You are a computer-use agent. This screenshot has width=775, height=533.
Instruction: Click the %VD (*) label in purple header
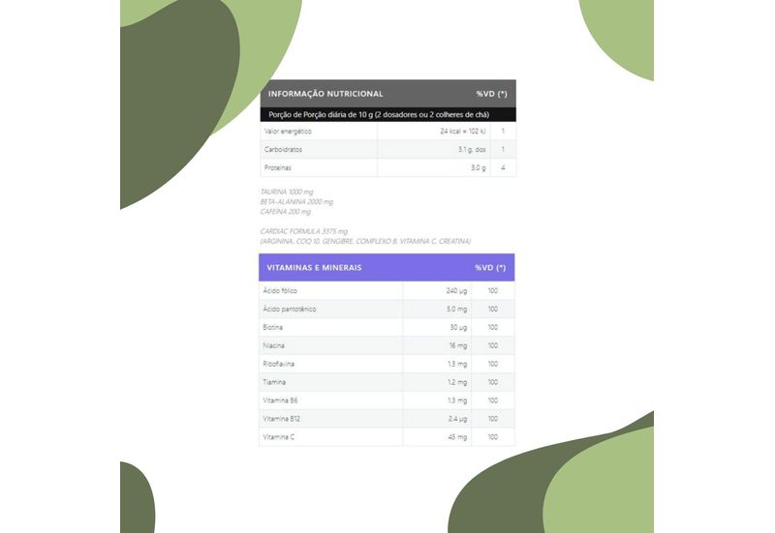[x=490, y=268]
